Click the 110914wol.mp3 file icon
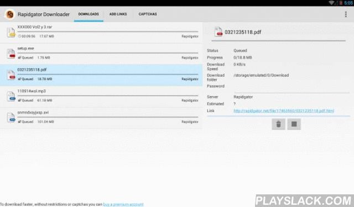Viewport: 354px width, 207px height. [x=11, y=96]
